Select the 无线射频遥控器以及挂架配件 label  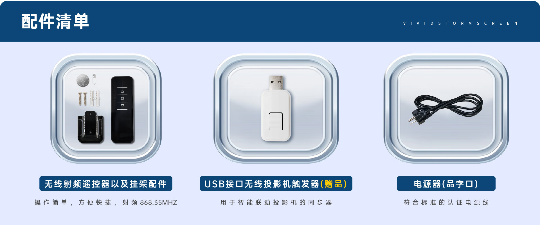[x=106, y=184]
